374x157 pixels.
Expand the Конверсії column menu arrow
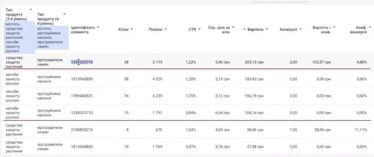coord(300,29)
